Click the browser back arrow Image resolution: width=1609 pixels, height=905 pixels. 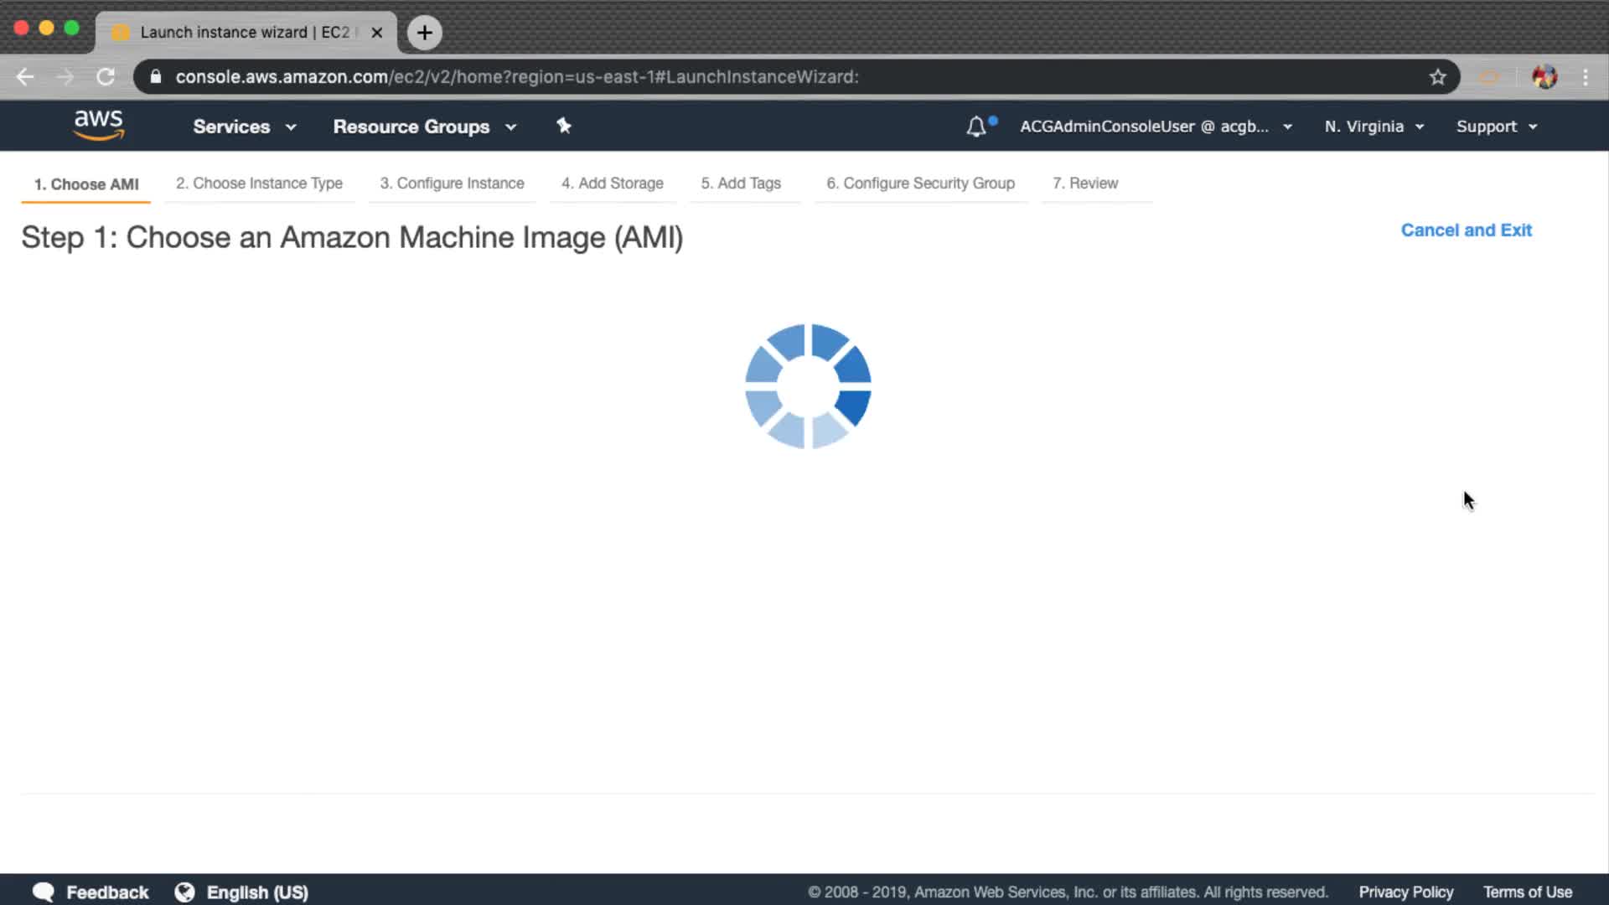click(x=25, y=77)
